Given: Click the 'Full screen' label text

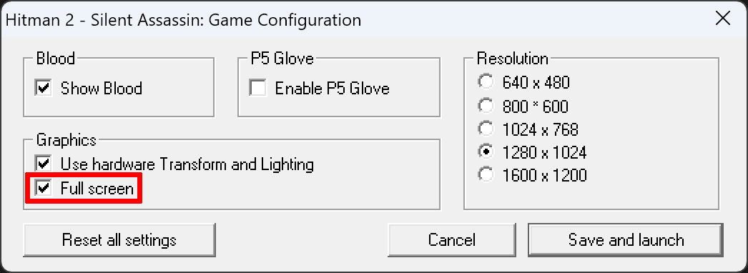Looking at the screenshot, I should coord(97,189).
